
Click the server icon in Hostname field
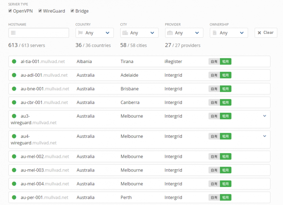[13, 33]
